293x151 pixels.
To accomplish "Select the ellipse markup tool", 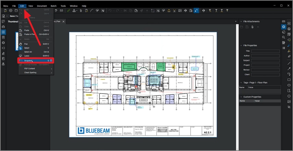I will [x=289, y=85].
